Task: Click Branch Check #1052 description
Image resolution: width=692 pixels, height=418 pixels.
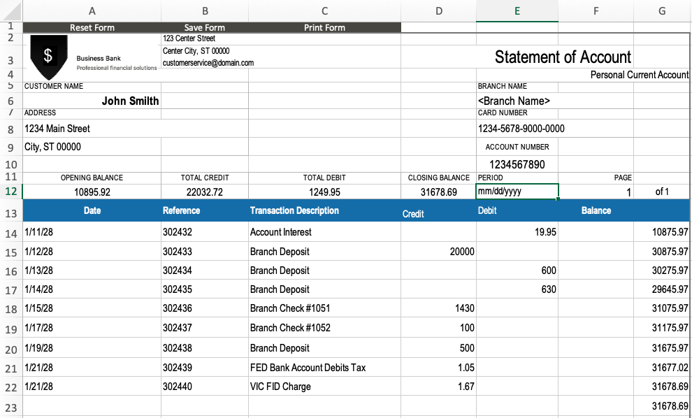Action: coord(324,328)
